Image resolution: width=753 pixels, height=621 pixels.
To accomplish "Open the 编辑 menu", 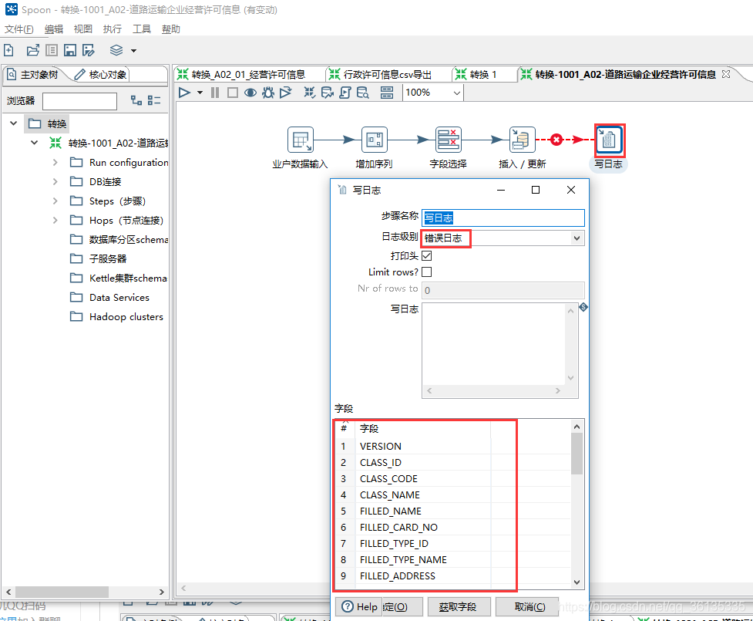I will pyautogui.click(x=54, y=29).
